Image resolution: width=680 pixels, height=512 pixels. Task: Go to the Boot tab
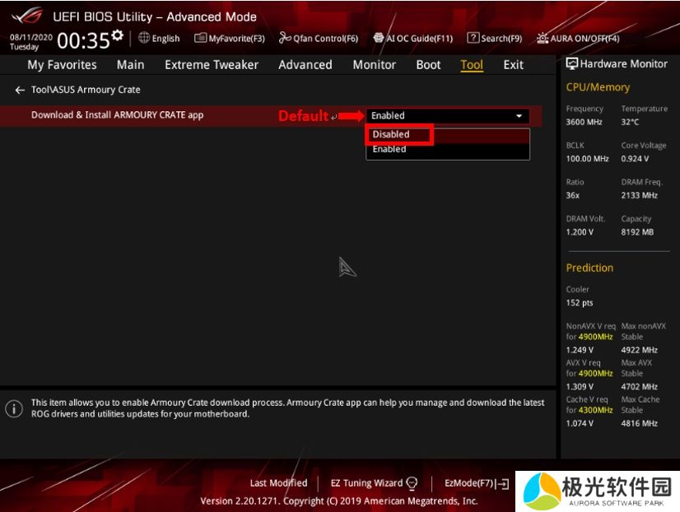pos(428,65)
